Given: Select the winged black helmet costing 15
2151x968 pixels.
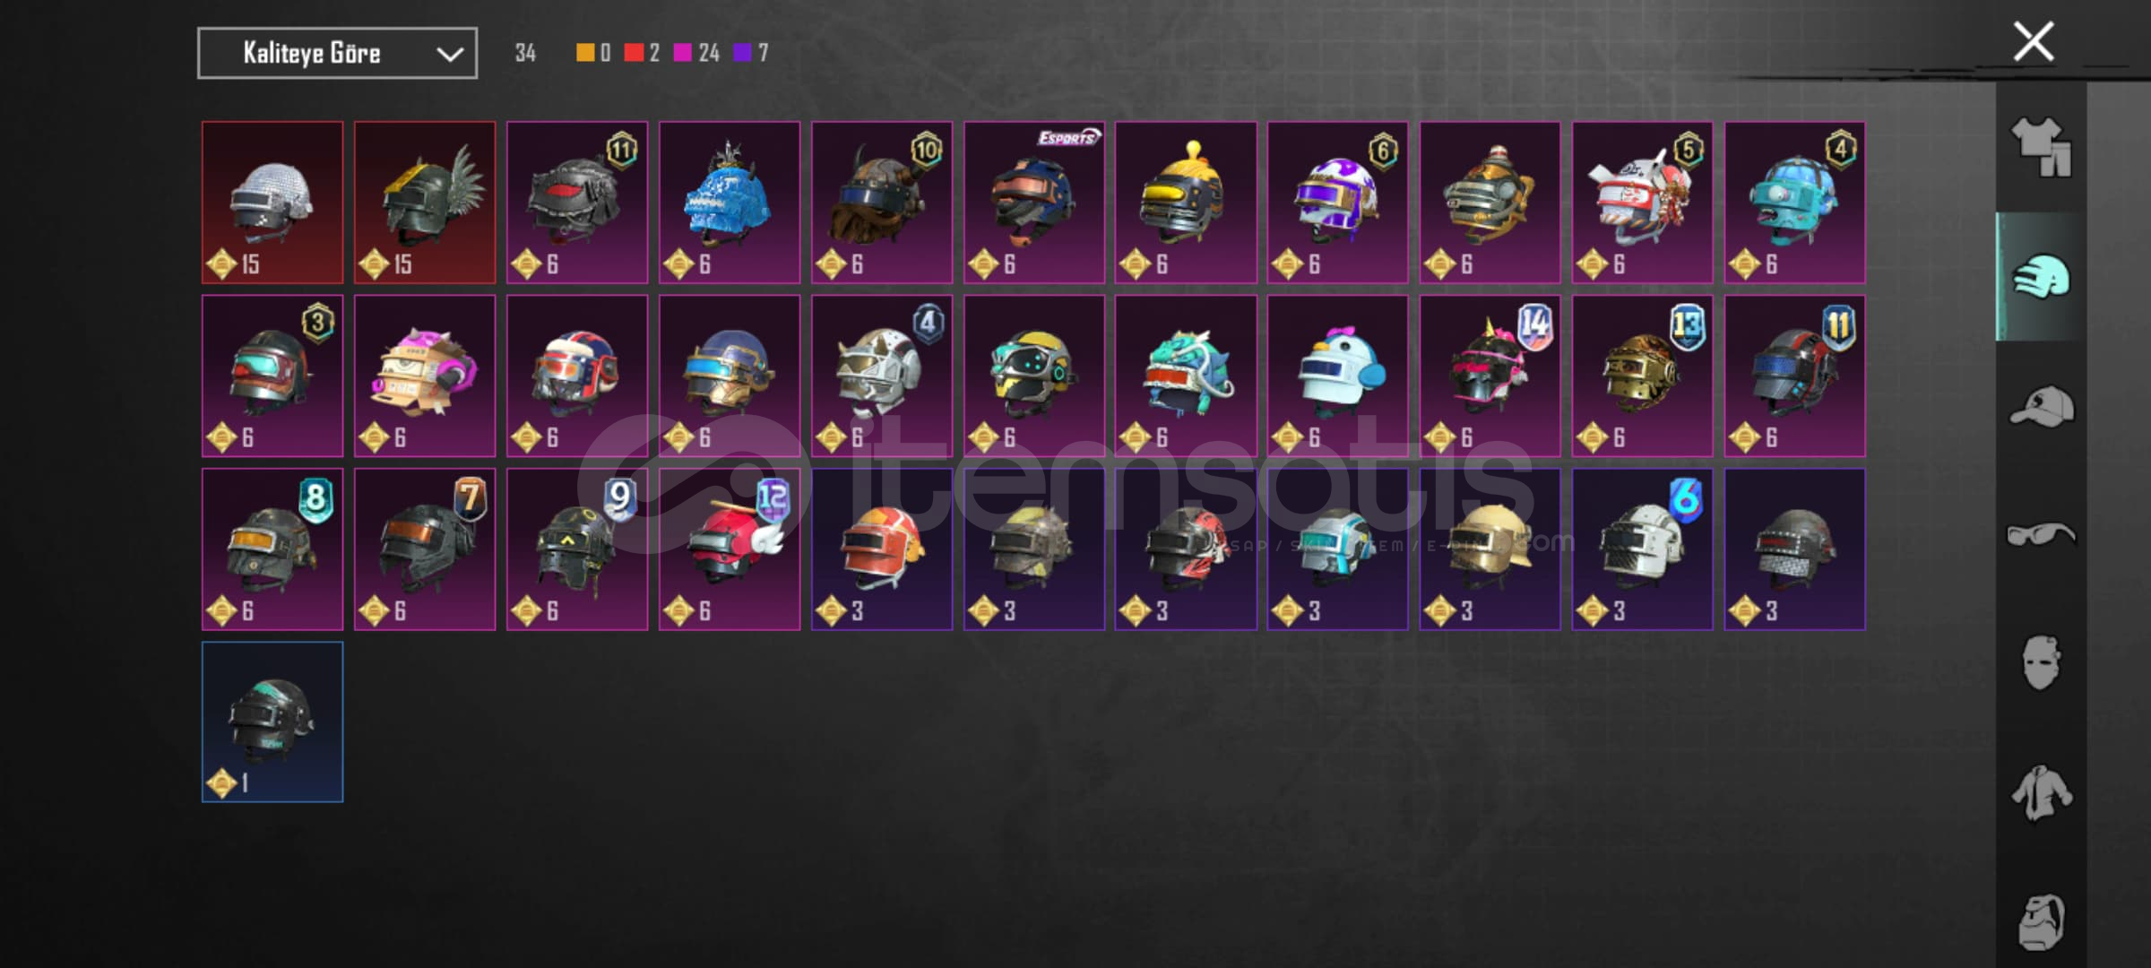Looking at the screenshot, I should pos(425,203).
